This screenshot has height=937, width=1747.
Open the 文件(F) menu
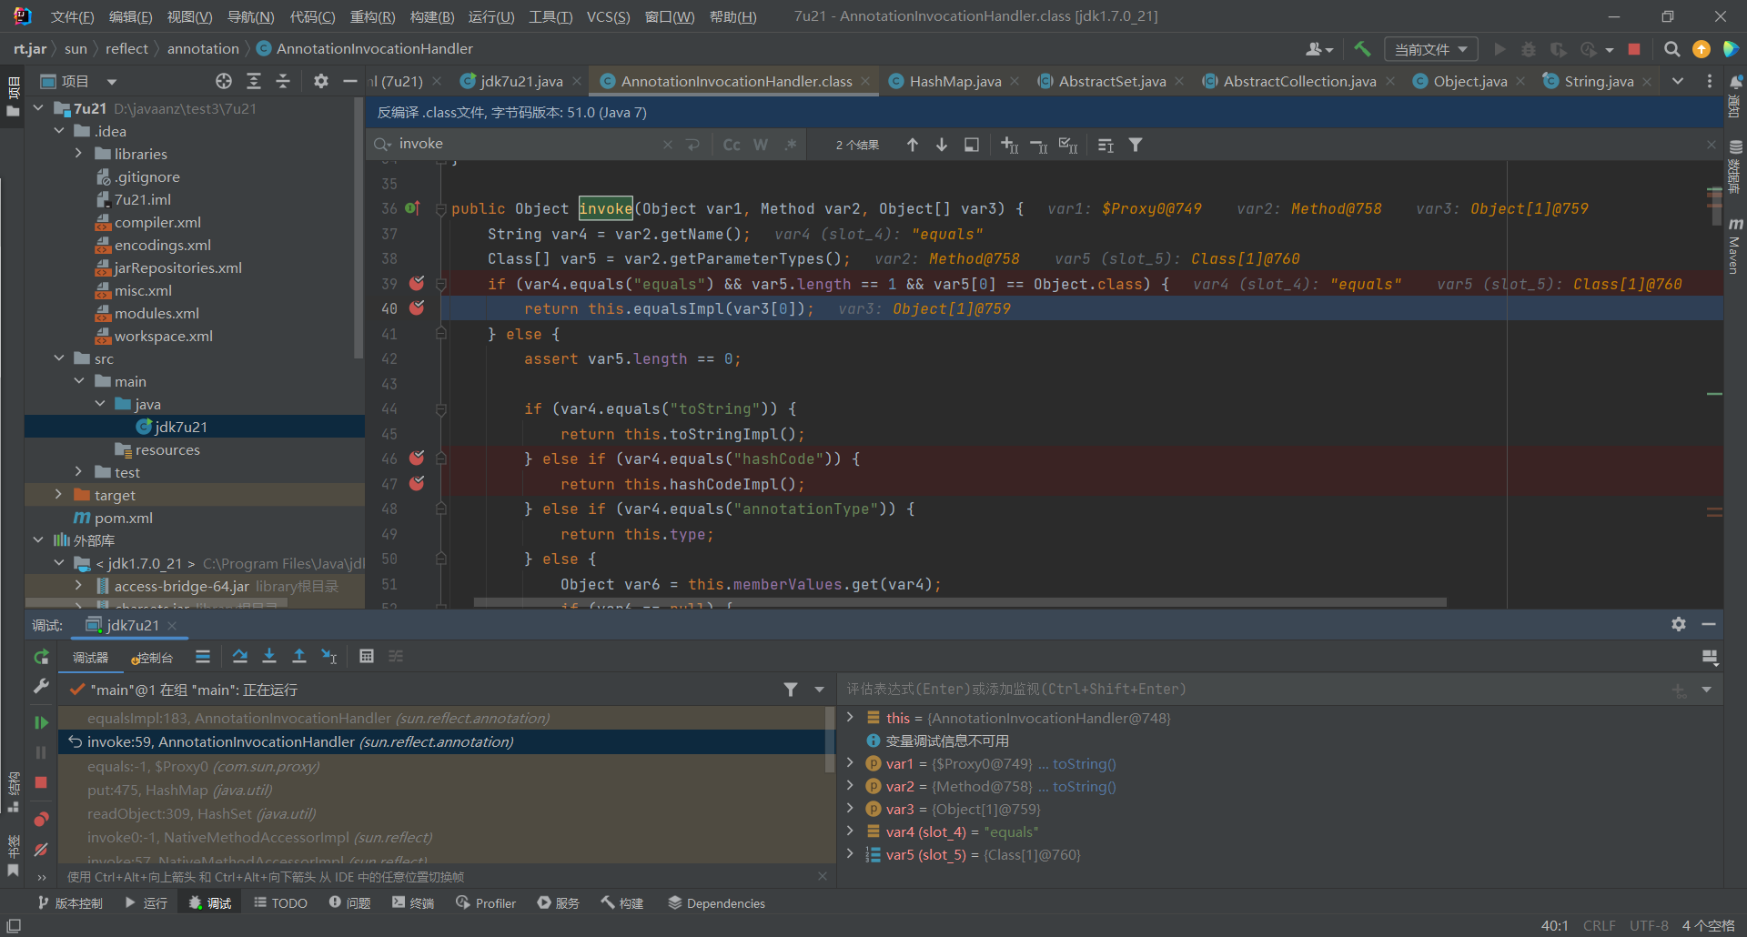[72, 16]
